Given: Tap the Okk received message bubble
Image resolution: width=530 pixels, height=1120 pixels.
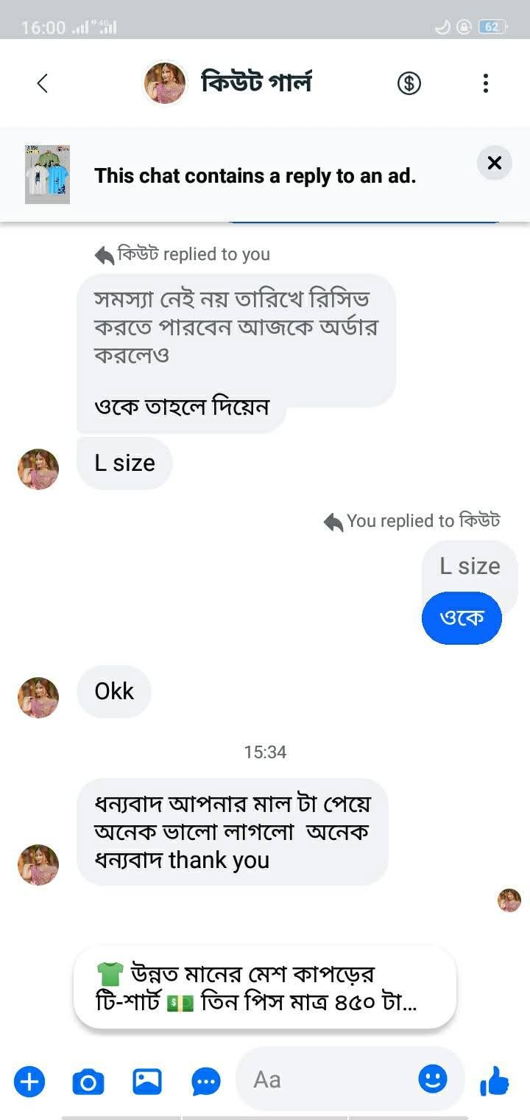Looking at the screenshot, I should pyautogui.click(x=114, y=691).
